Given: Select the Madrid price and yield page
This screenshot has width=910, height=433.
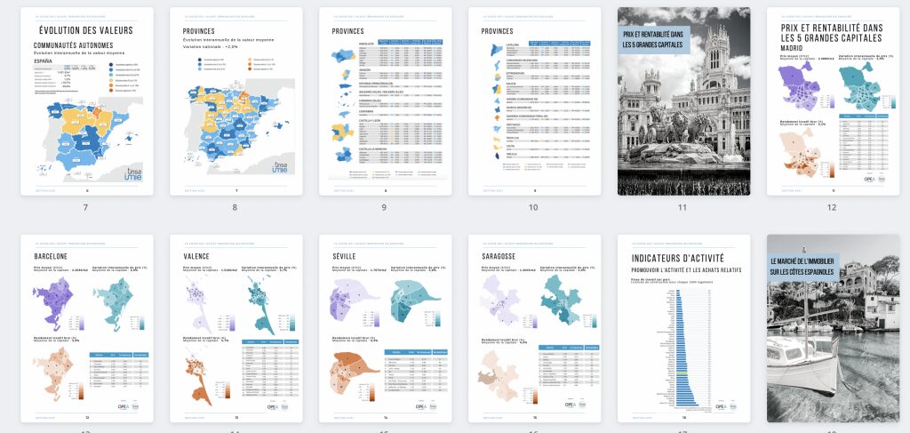Looking at the screenshot, I should (833, 101).
